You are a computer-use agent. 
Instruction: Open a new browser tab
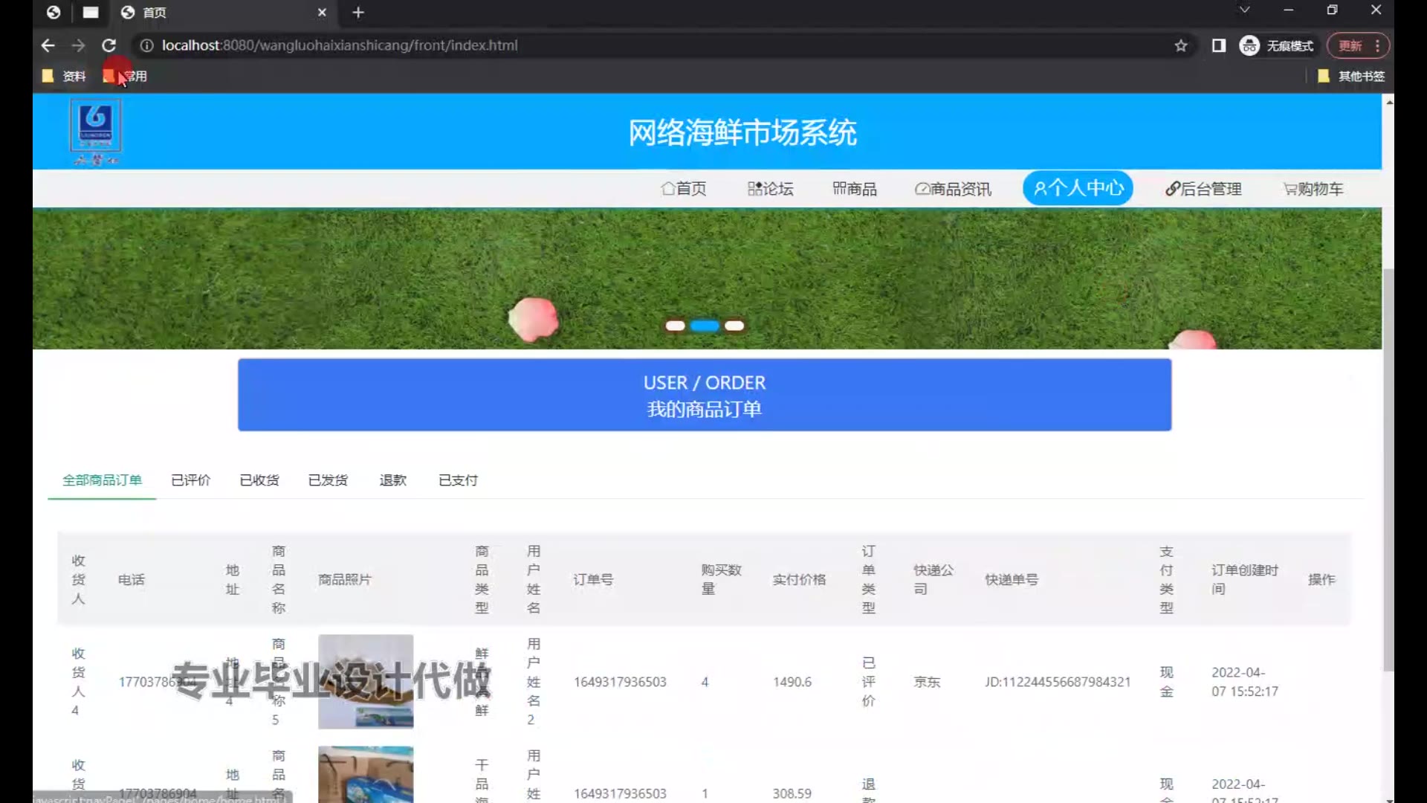pos(358,12)
